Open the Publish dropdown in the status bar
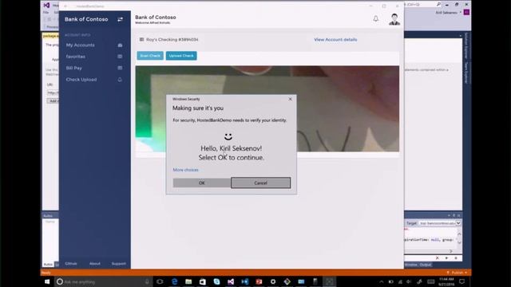The width and height of the screenshot is (511, 287). [x=466, y=273]
